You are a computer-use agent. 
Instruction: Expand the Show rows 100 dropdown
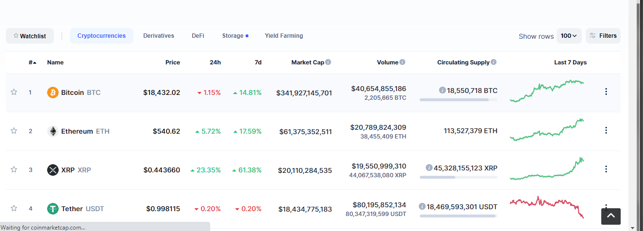[x=569, y=36]
